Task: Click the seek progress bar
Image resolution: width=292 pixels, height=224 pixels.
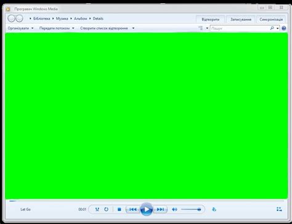Action: coord(147,201)
